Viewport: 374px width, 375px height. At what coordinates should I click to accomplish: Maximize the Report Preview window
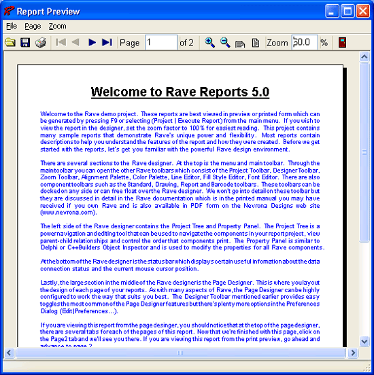(x=347, y=11)
